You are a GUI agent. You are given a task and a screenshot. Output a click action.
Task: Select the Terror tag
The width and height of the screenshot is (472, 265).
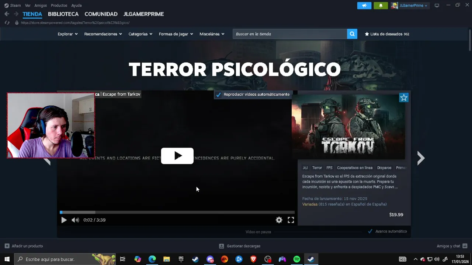tap(317, 168)
